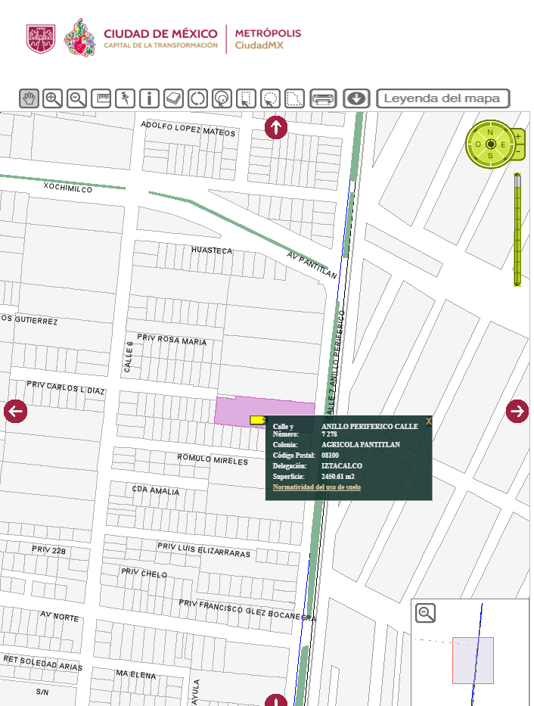Choose the circle selection tool

[270, 98]
